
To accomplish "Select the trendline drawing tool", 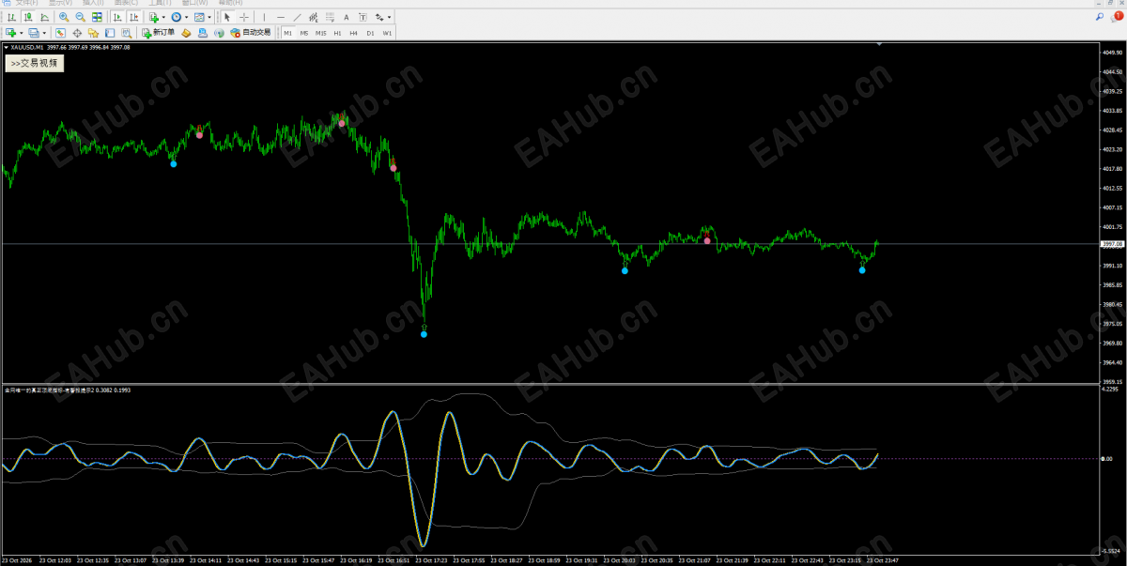I will point(297,17).
